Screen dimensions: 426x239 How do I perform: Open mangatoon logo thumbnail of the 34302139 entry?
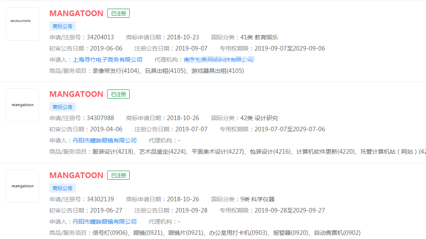(x=22, y=186)
